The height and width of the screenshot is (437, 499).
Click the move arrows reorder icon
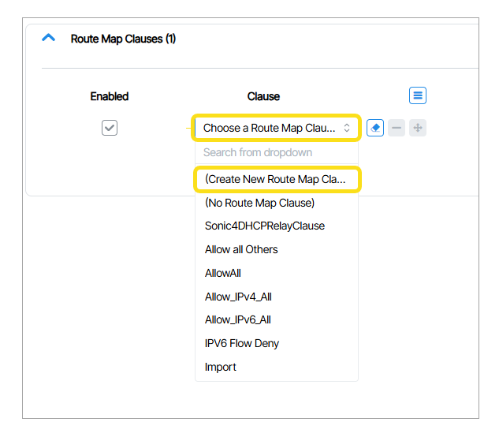coord(418,128)
